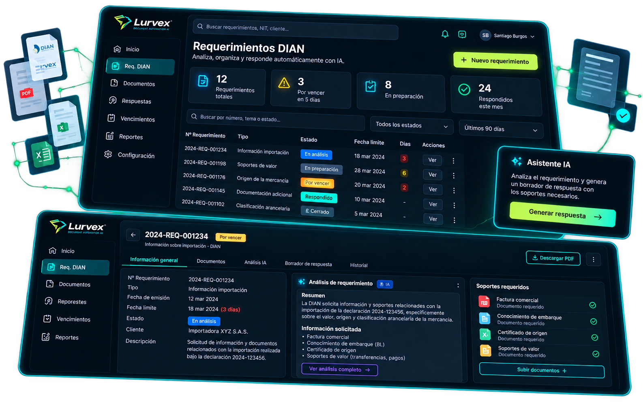Open options menu in Análisis de requerimiento card

(x=458, y=286)
